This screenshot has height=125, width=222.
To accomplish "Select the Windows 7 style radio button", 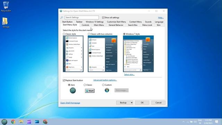I will pos(124,34).
